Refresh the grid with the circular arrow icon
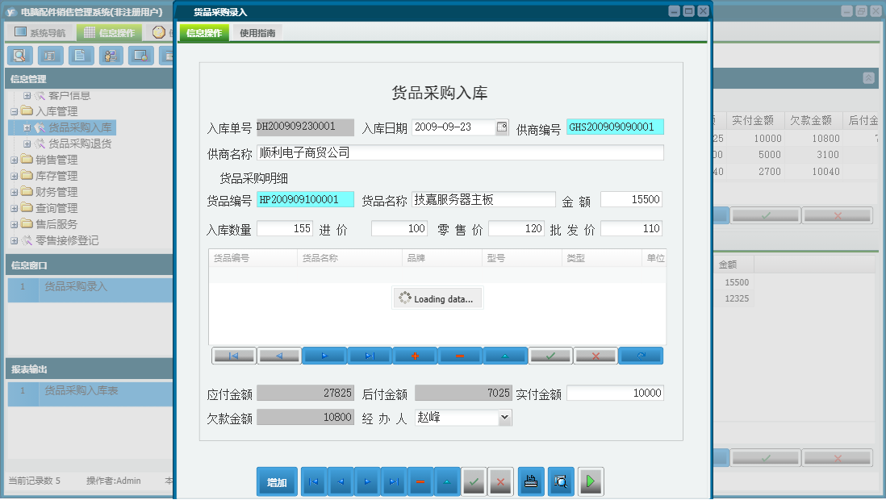Image resolution: width=886 pixels, height=504 pixels. pos(641,355)
